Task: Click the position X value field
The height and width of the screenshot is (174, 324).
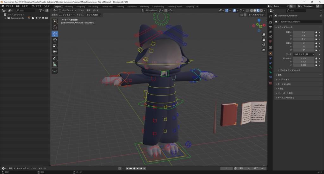Action: 304,33
